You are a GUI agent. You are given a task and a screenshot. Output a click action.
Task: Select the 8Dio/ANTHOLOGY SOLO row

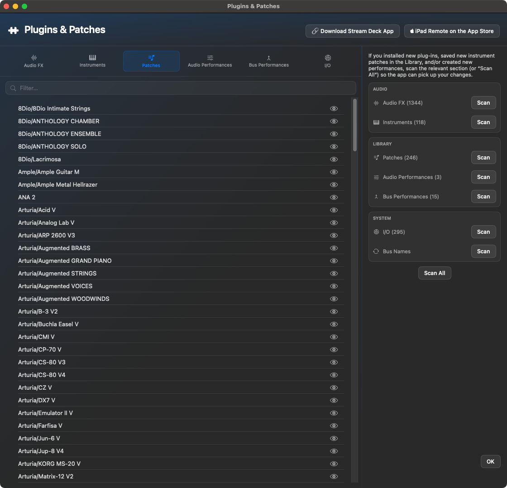pos(181,147)
